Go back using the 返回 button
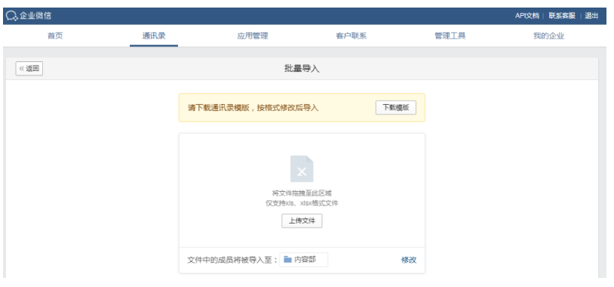Viewport: 614px width, 287px height. pos(29,68)
